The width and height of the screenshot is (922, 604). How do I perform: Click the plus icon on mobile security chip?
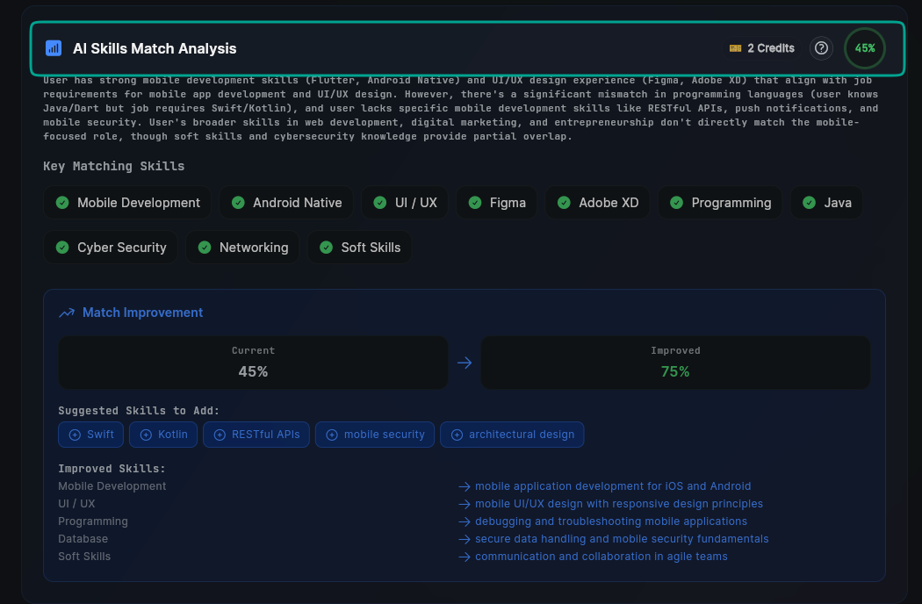pyautogui.click(x=331, y=434)
